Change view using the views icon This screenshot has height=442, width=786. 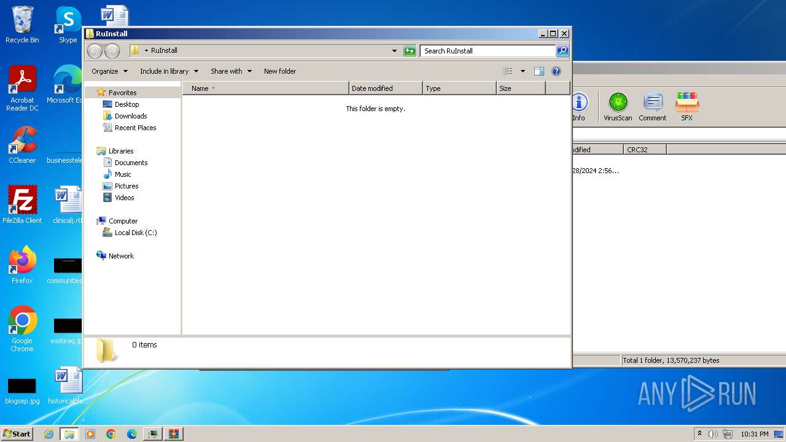(508, 71)
